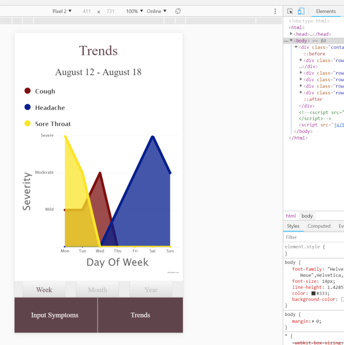Click the three-dot gutter beside the body node

click(x=286, y=41)
